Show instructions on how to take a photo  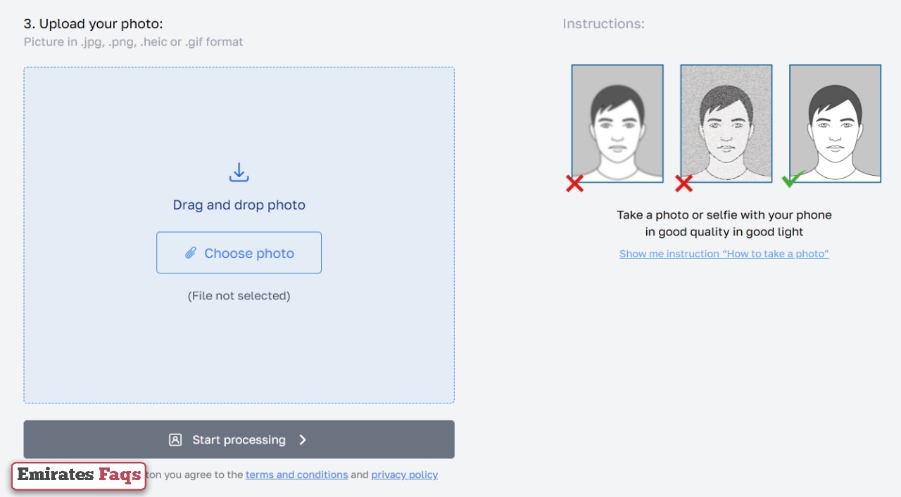click(724, 254)
